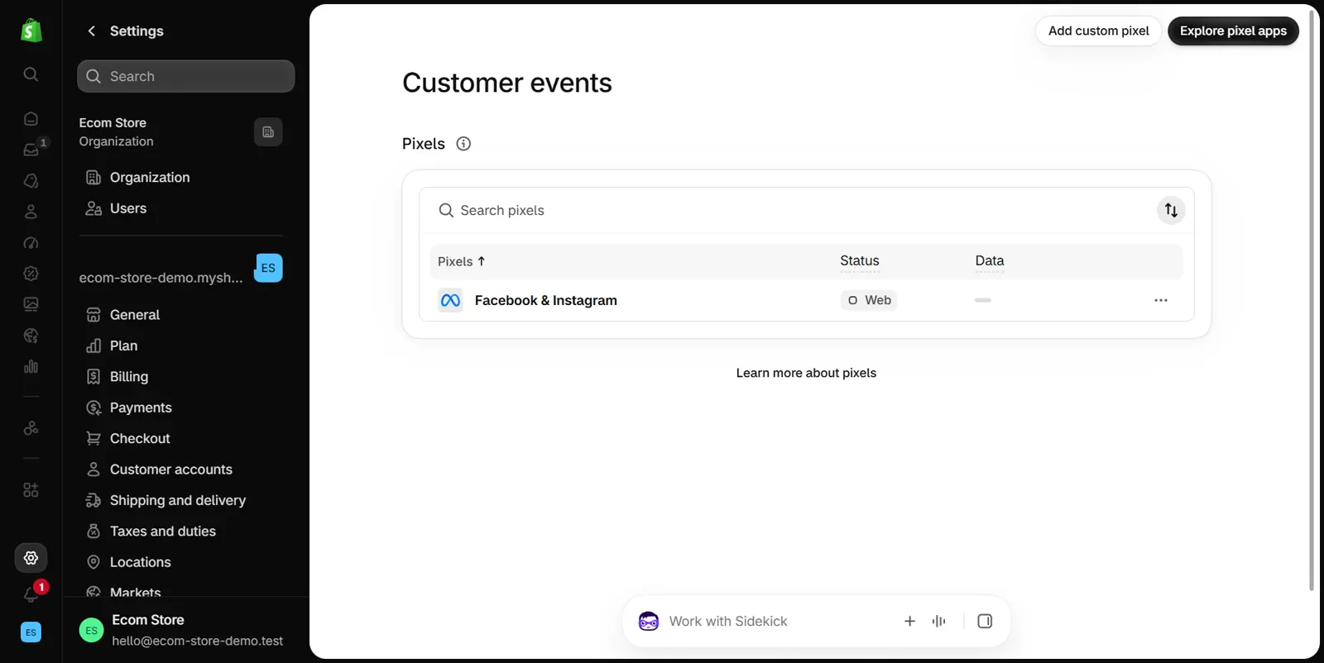This screenshot has width=1324, height=663.
Task: Open Products tag icon in left rail
Action: pos(31,180)
